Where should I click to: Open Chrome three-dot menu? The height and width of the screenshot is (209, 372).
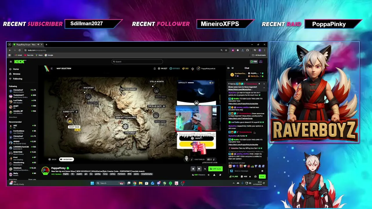click(x=264, y=50)
